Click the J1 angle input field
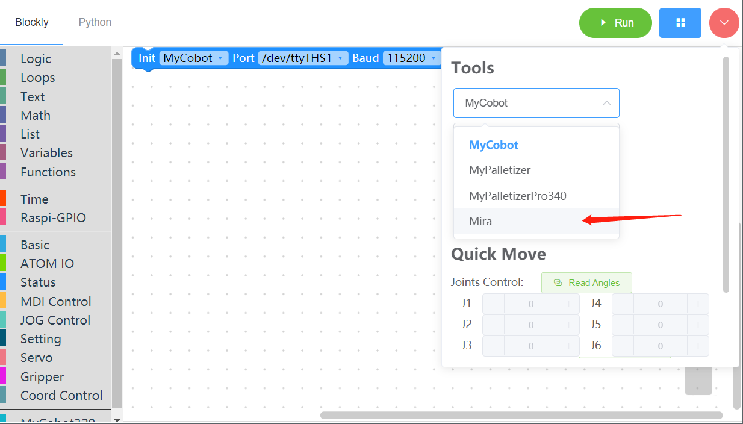Image resolution: width=743 pixels, height=424 pixels. pos(531,304)
